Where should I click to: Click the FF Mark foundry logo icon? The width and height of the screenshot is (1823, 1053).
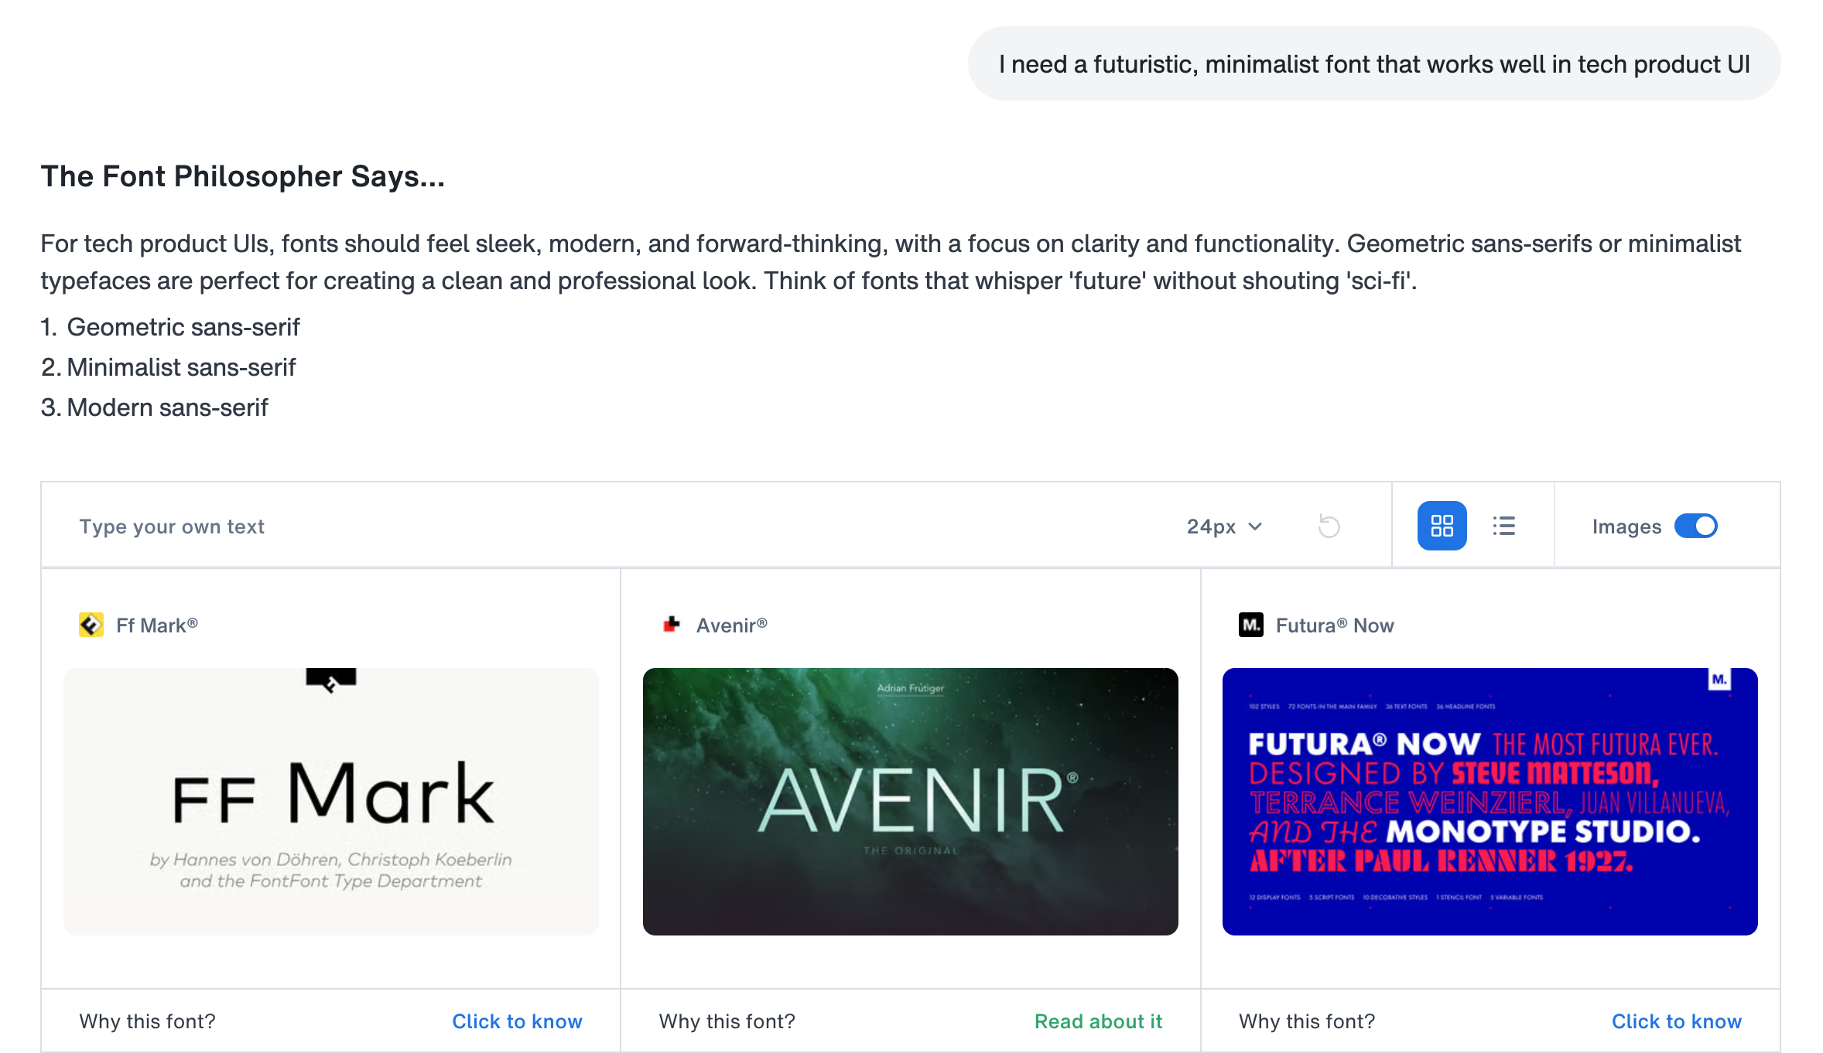click(91, 625)
